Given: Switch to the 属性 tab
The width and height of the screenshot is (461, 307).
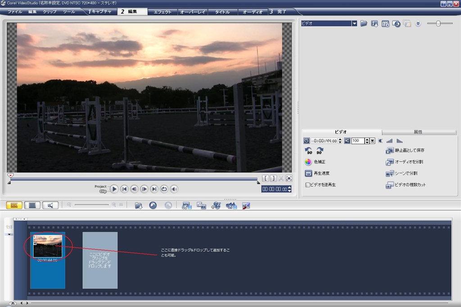Looking at the screenshot, I should click(418, 132).
